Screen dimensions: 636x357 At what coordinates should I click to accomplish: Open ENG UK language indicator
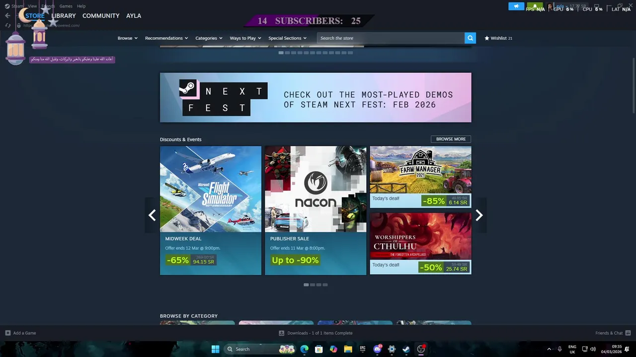(x=572, y=349)
